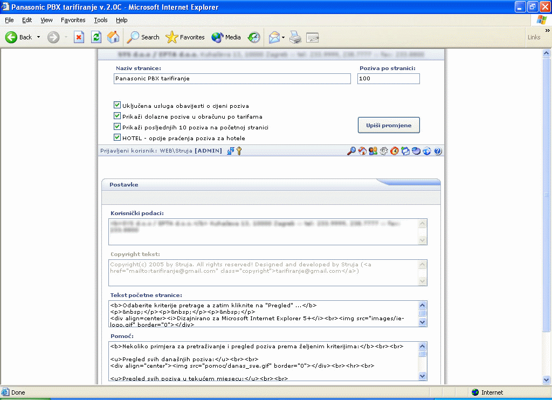The height and width of the screenshot is (400, 552).
Task: Click the IE Back arrow icon
Action: (11, 37)
